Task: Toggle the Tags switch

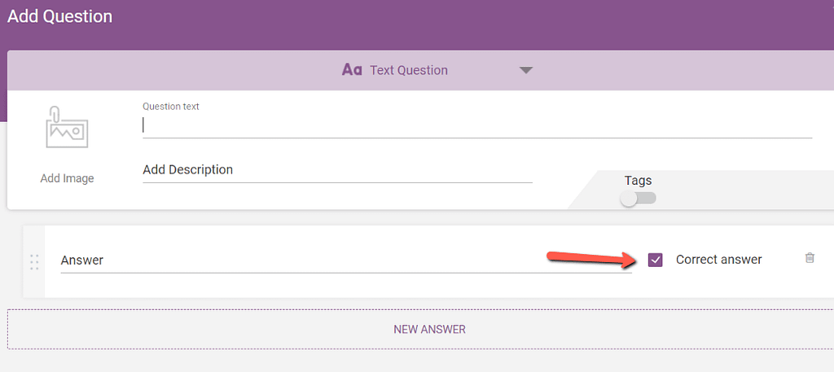Action: coord(638,199)
